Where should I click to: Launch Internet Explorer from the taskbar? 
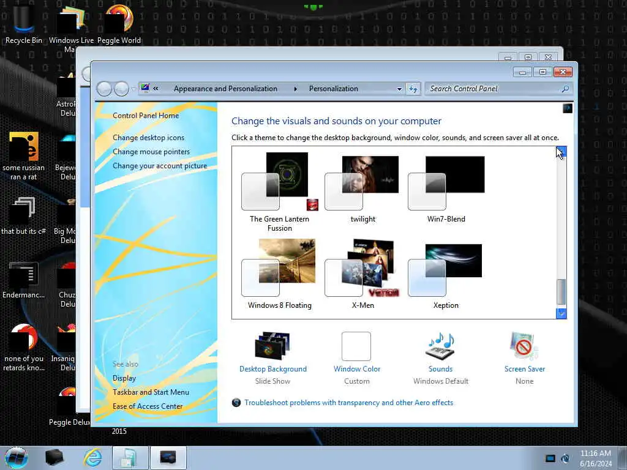click(92, 458)
